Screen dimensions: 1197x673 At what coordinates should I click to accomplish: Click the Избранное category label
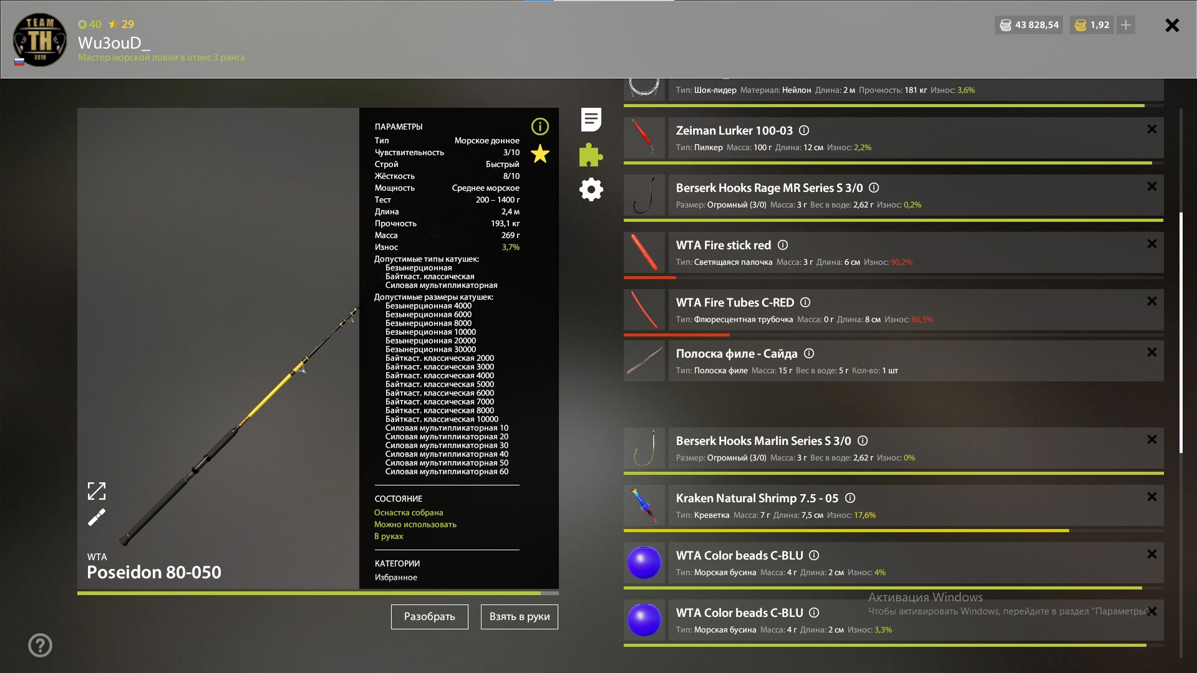click(x=396, y=578)
